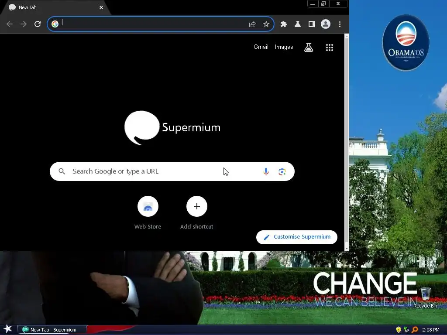
Task: Click Customise Supermium button
Action: click(x=297, y=237)
